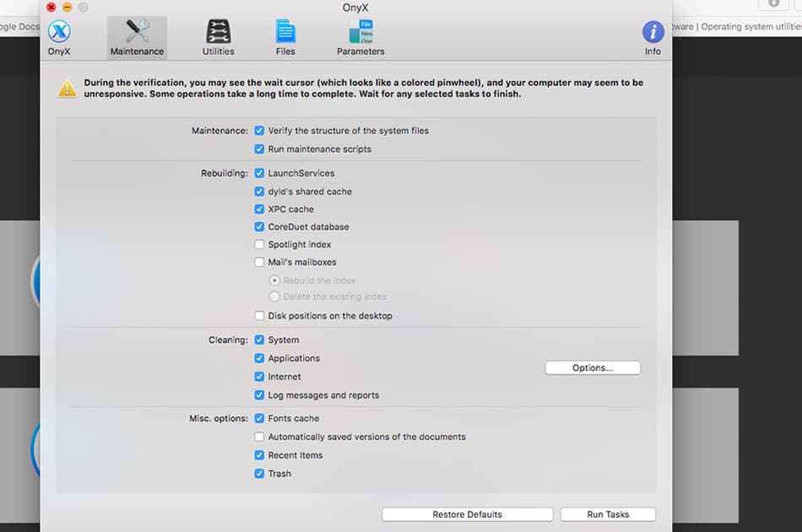The width and height of the screenshot is (802, 532).
Task: Uncheck System cleaning
Action: [259, 339]
